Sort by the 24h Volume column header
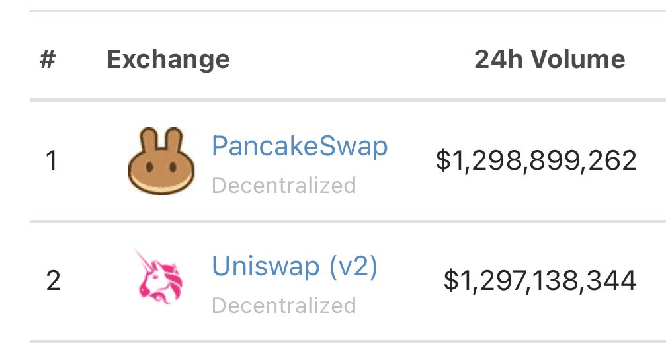 550,59
